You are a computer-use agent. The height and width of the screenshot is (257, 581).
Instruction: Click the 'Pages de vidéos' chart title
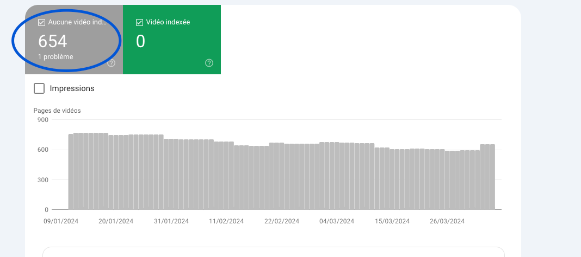point(57,111)
